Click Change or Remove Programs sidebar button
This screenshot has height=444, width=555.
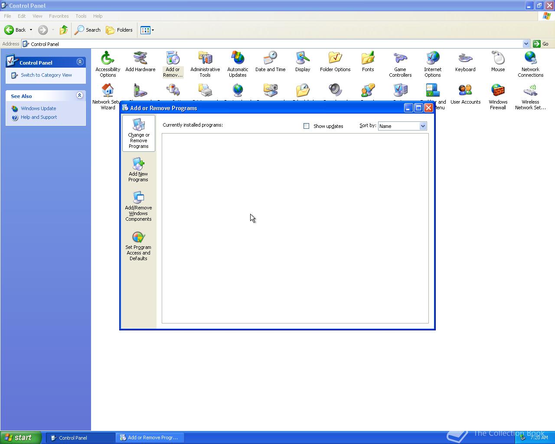click(x=139, y=133)
